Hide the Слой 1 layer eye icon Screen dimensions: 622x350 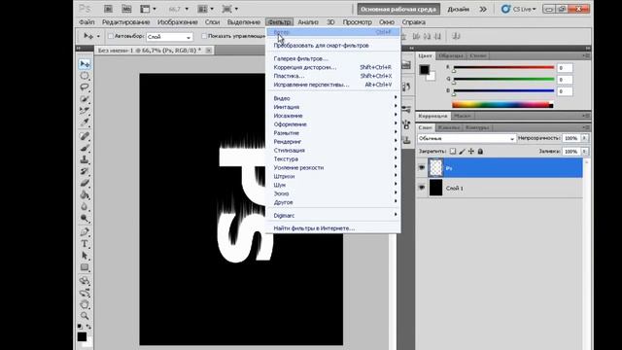422,188
